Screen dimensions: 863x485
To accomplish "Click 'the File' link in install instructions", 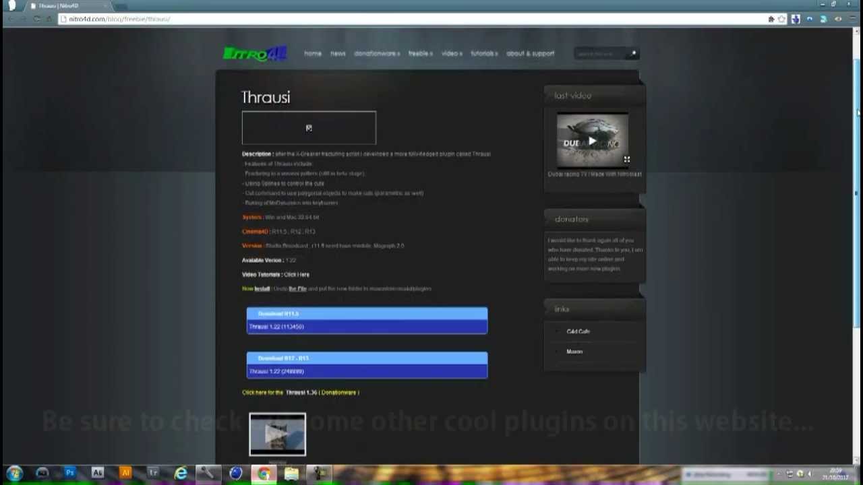I will [297, 288].
